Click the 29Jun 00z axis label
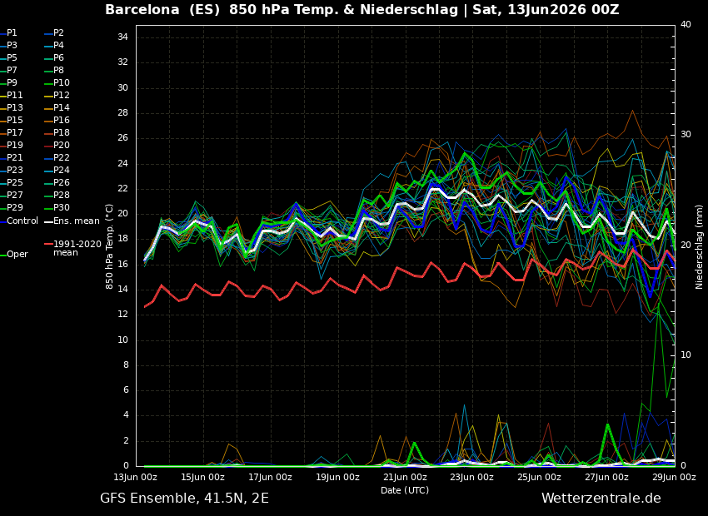The height and width of the screenshot is (516, 708). click(x=674, y=477)
